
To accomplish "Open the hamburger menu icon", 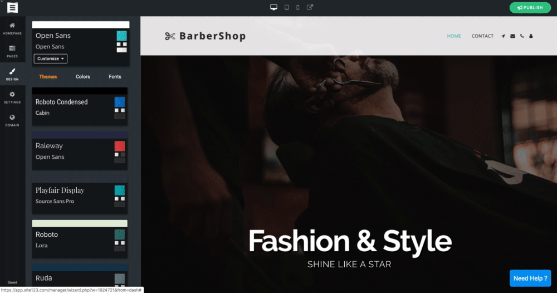I will pyautogui.click(x=12, y=7).
